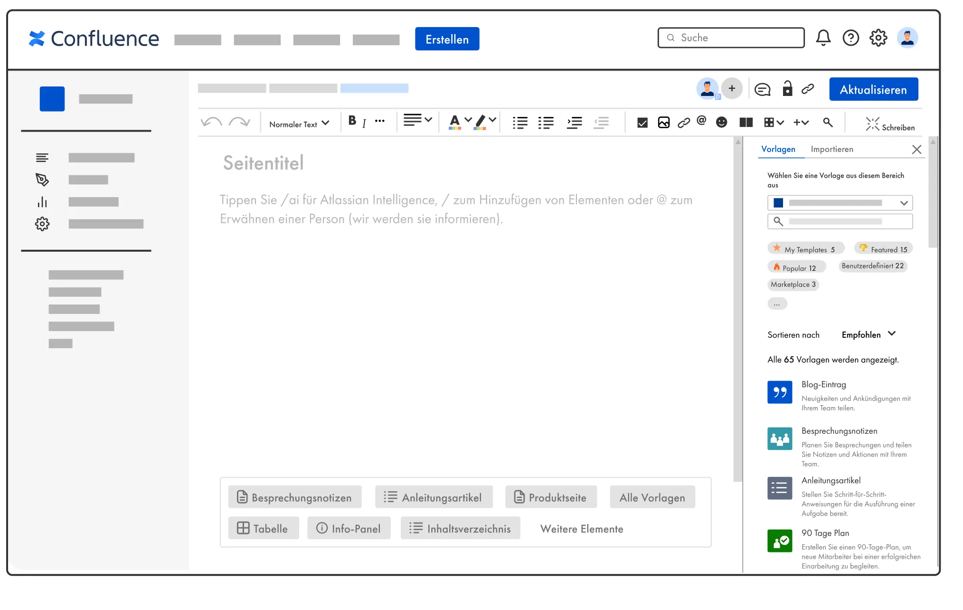Select the Featured 15 template filter
963x610 pixels.
[883, 249]
